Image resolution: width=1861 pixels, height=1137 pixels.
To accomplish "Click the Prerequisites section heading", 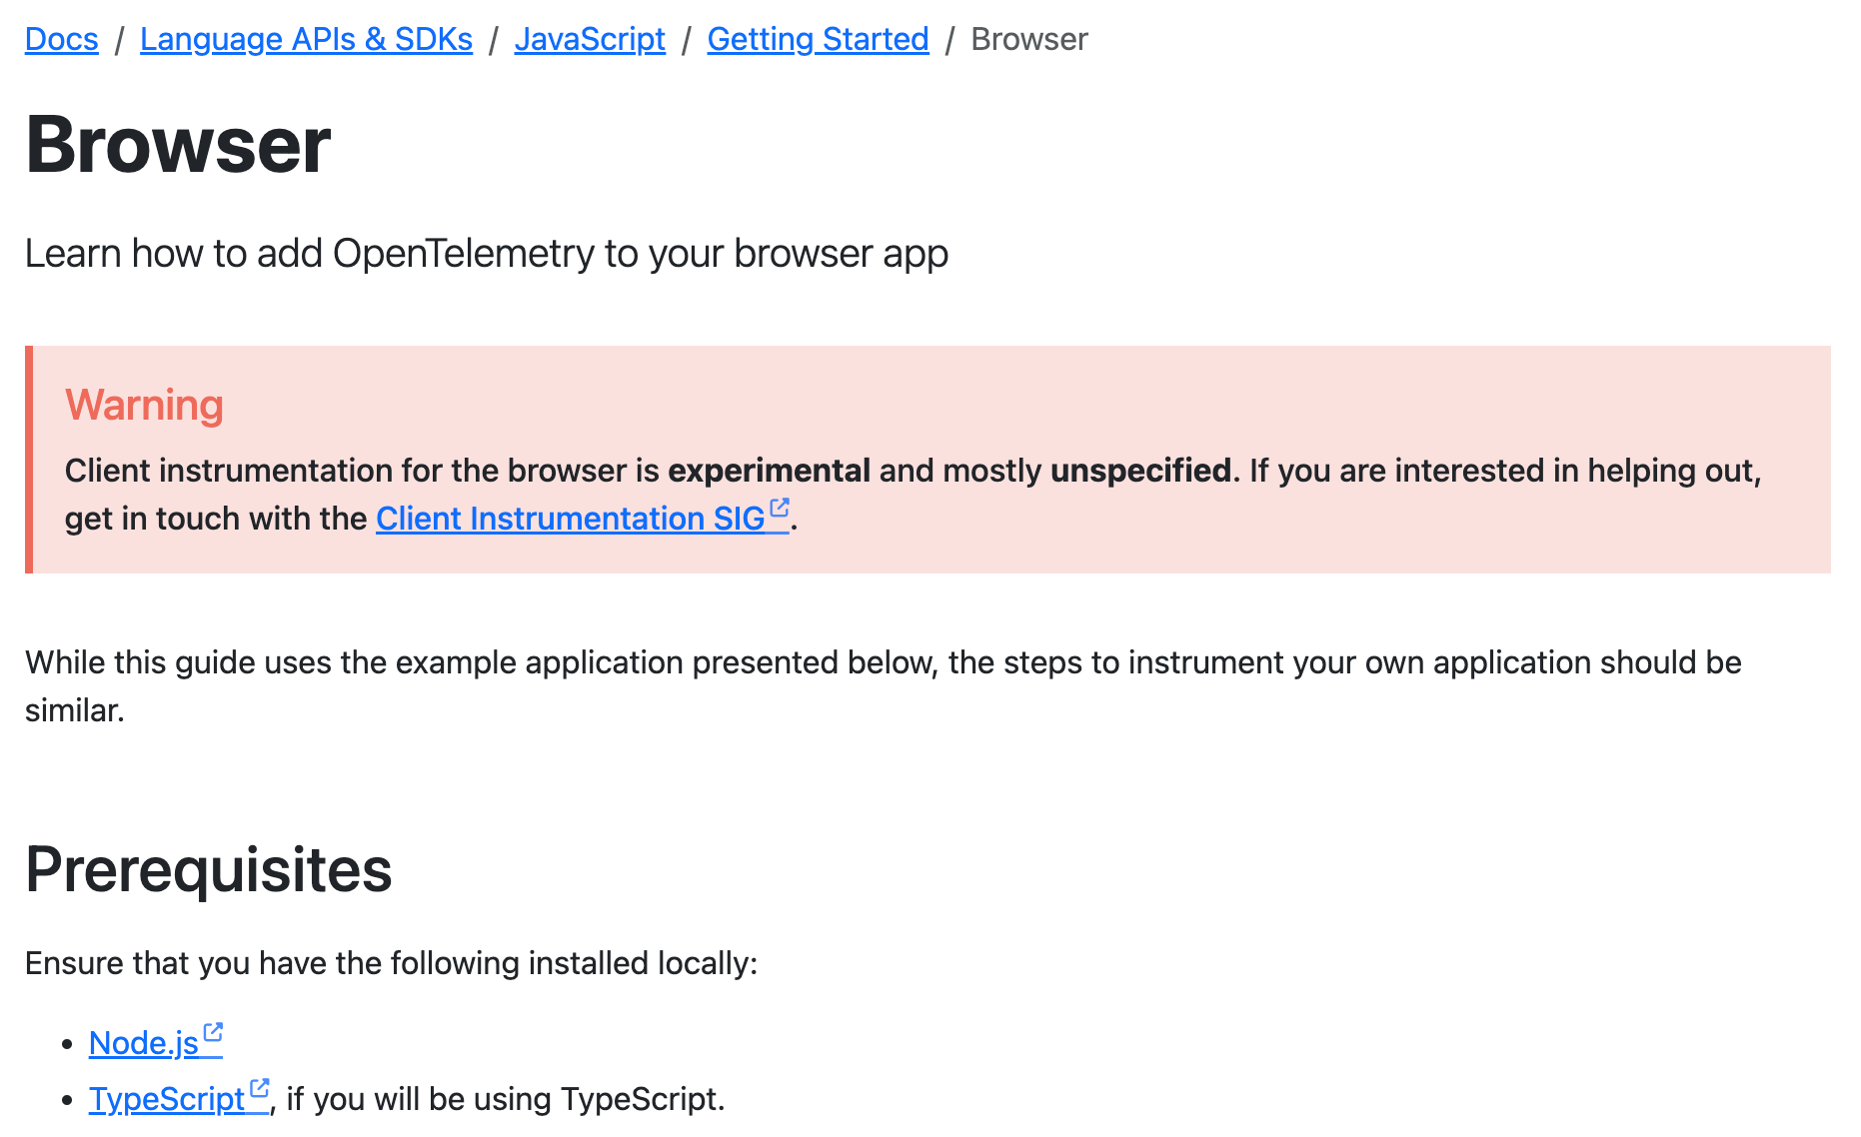I will (x=208, y=869).
